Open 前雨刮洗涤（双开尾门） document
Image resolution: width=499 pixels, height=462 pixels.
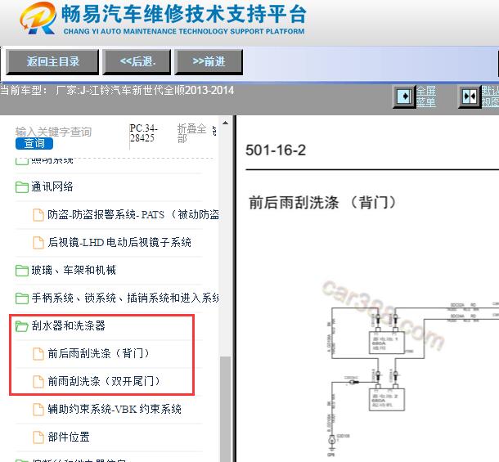tap(104, 381)
